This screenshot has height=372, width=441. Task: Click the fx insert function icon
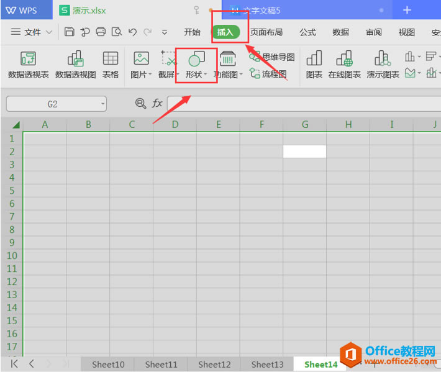tap(157, 103)
